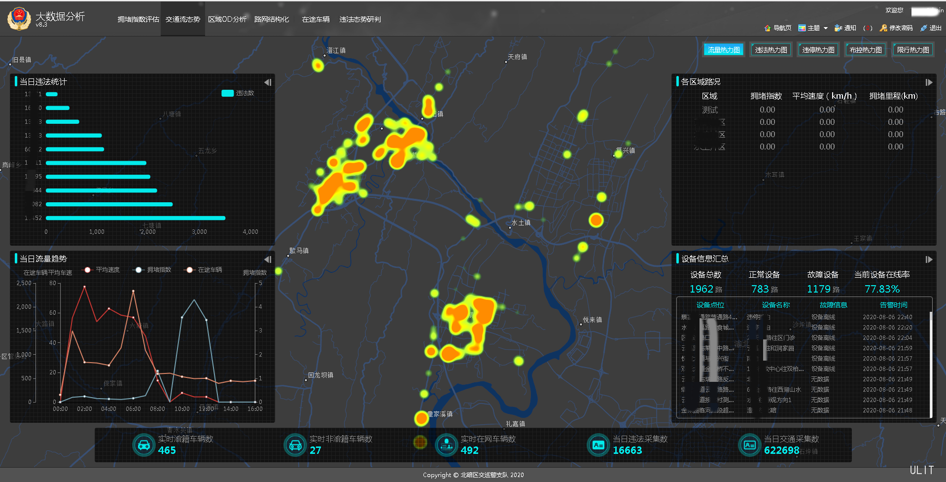Screen dimensions: 946x482
Task: Click the car icon for 实时渝籍车辆数
Action: pos(144,445)
